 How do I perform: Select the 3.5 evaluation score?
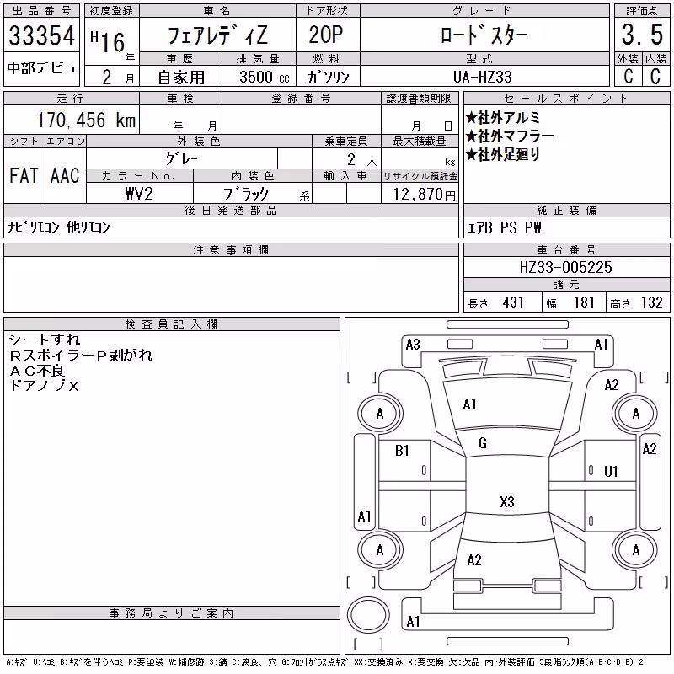click(x=642, y=35)
